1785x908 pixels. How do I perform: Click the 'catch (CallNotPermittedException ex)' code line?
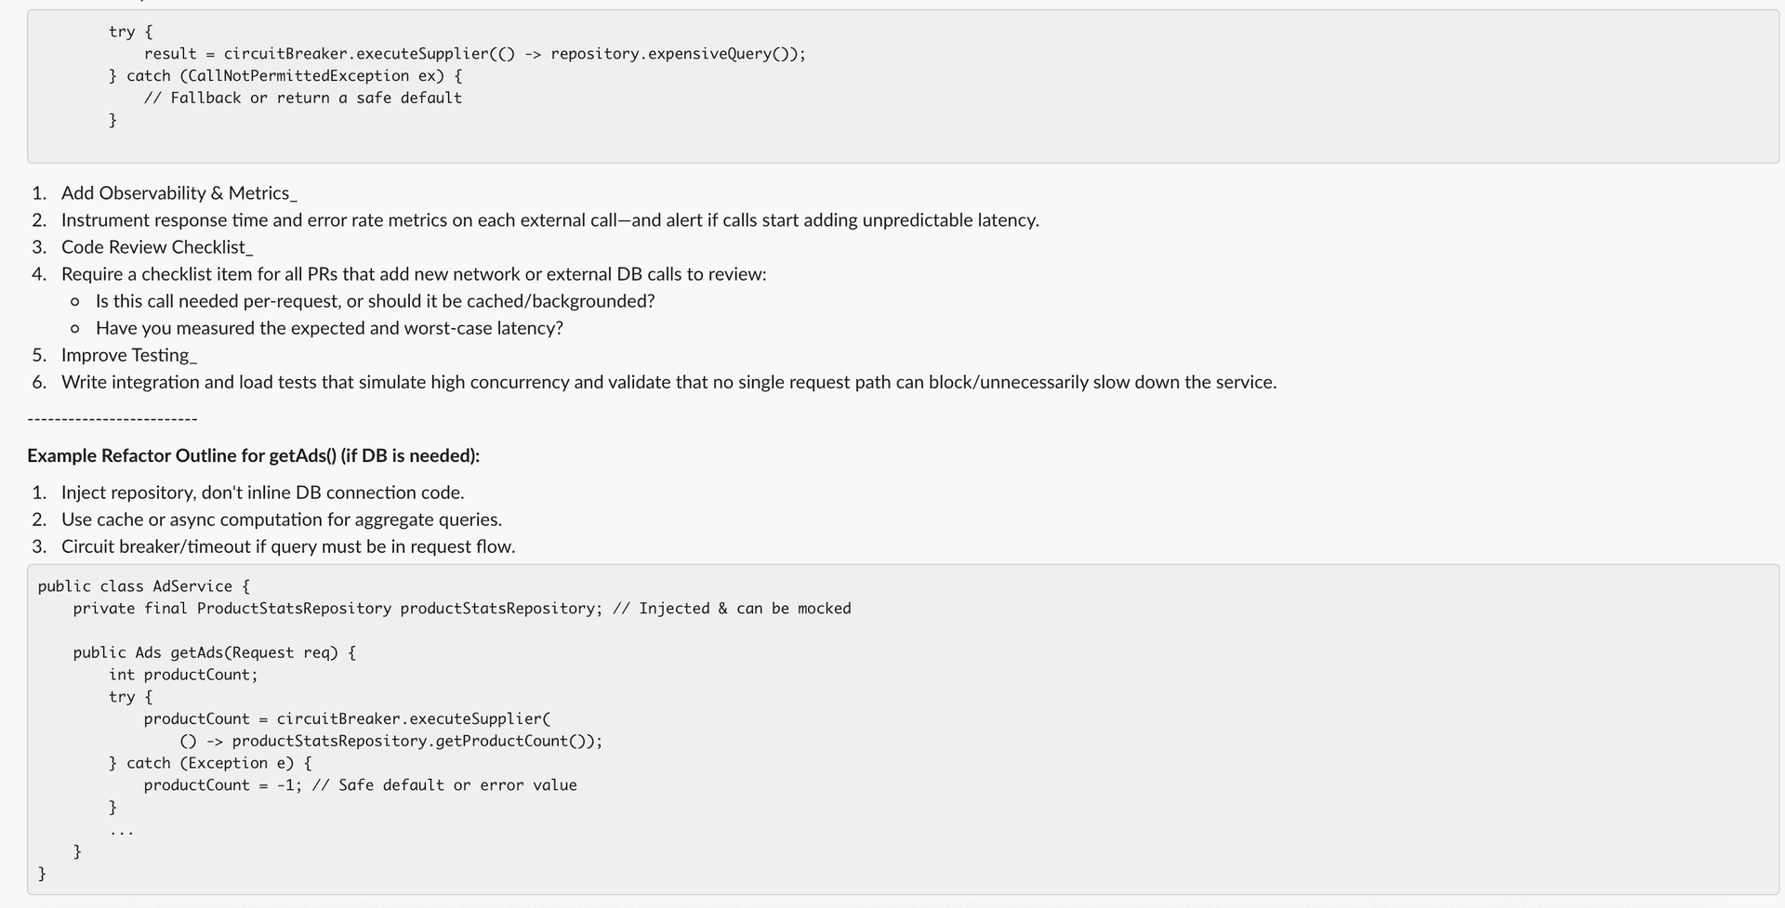[285, 76]
